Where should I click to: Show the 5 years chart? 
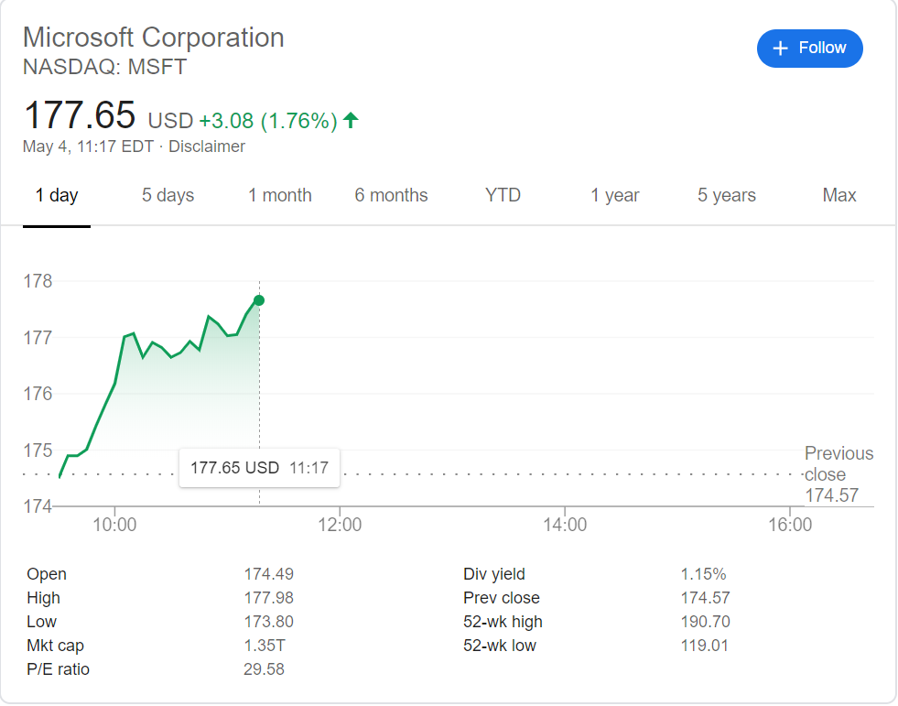pos(726,195)
